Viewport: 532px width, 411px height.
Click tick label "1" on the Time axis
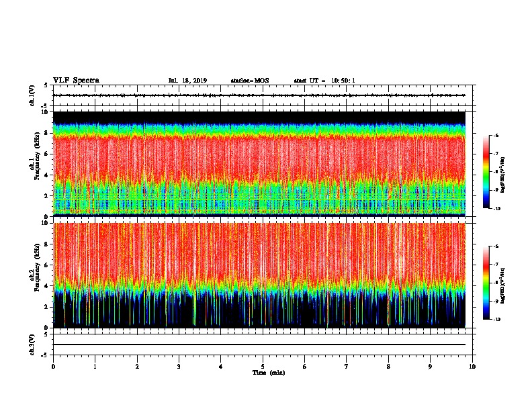tap(95, 367)
